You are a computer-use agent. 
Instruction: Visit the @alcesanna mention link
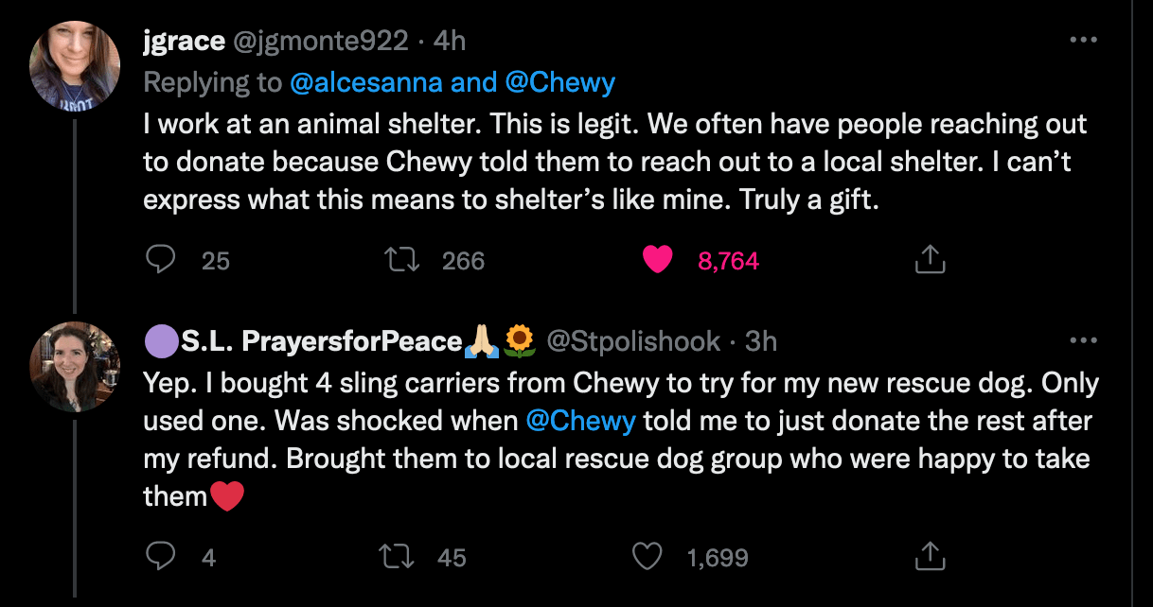click(366, 83)
